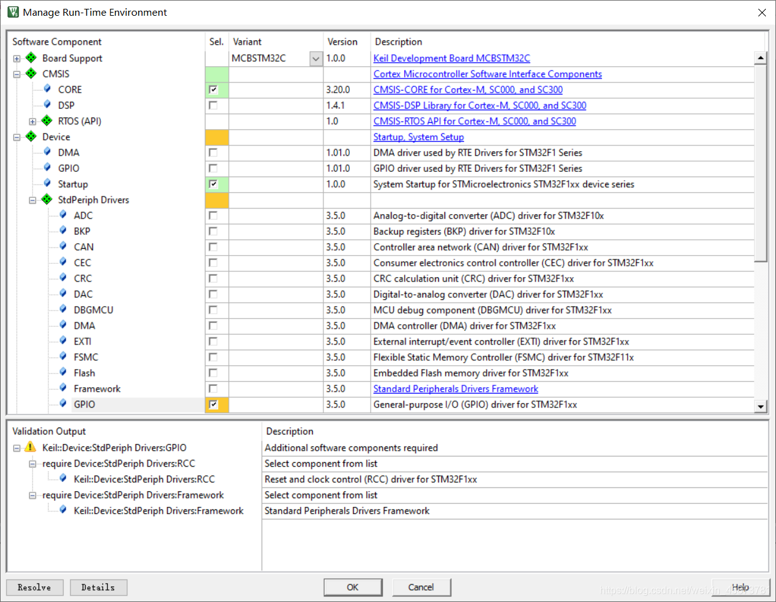Click the yellow warning icon in Validation Output
This screenshot has width=776, height=602.
30,447
